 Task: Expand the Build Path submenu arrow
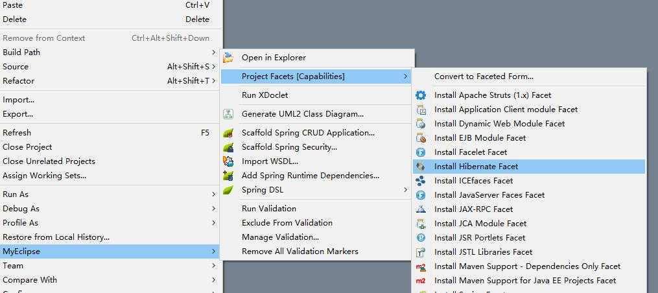coord(213,52)
